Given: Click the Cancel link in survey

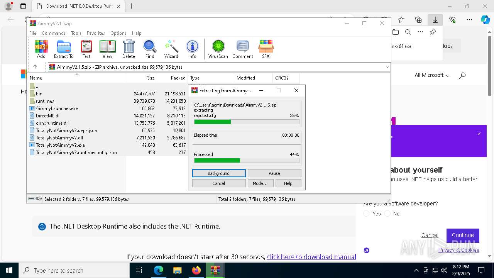Looking at the screenshot, I should (x=430, y=235).
